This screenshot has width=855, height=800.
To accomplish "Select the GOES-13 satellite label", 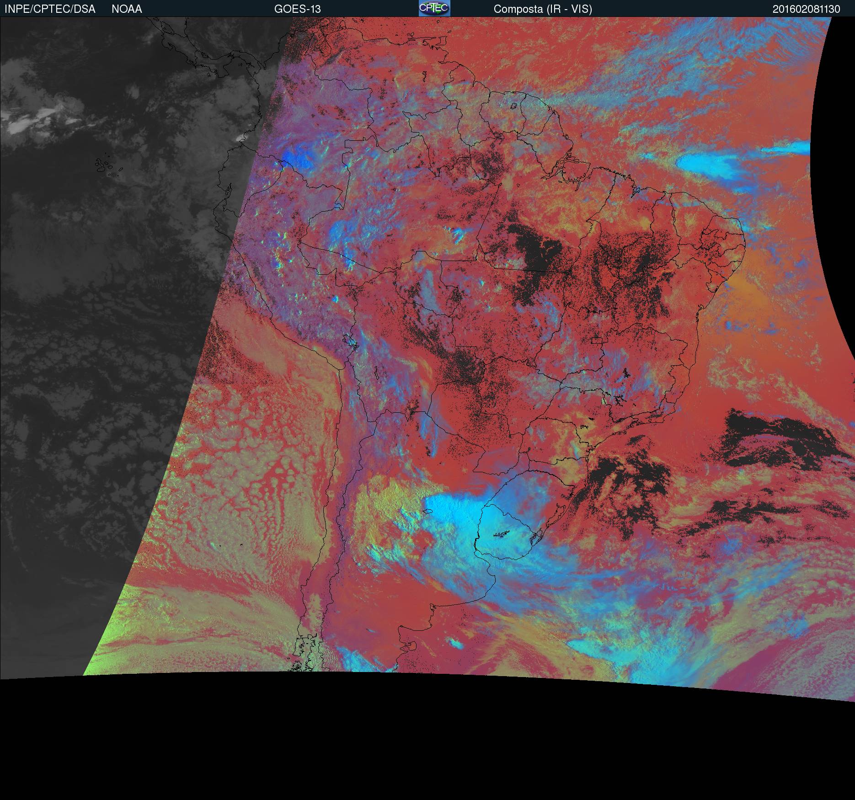I will 297,9.
